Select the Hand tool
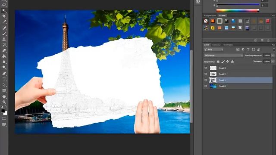 click(4, 96)
